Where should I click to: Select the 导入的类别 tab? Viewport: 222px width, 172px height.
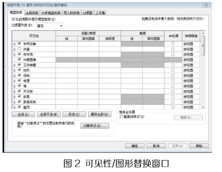coord(72,13)
